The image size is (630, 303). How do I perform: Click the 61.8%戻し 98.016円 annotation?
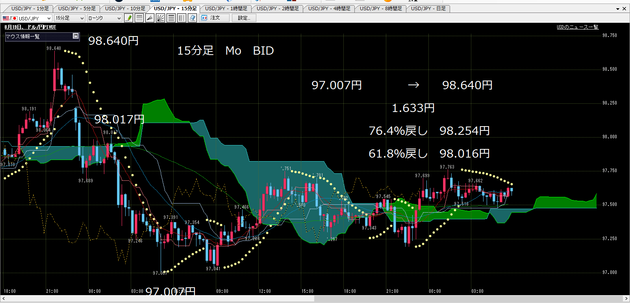click(429, 154)
